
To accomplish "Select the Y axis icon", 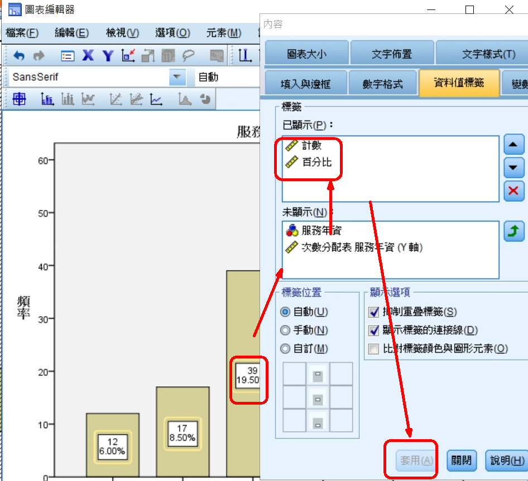I will (108, 55).
